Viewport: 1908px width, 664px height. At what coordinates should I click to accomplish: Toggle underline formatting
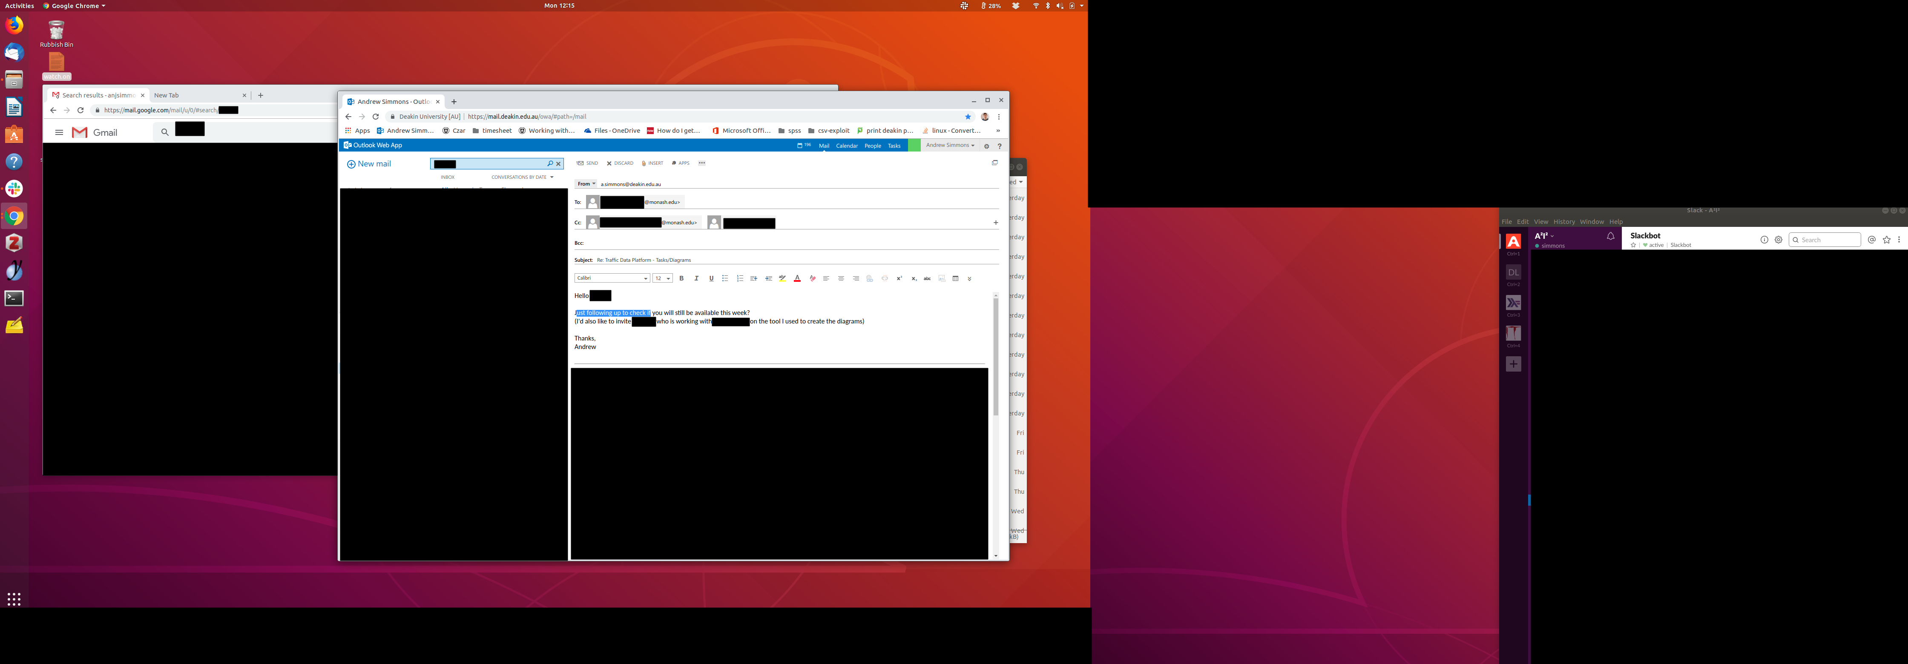click(711, 279)
